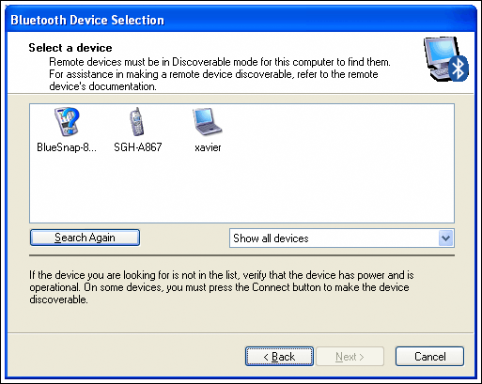Click the separator line below Search Again

pos(241,255)
